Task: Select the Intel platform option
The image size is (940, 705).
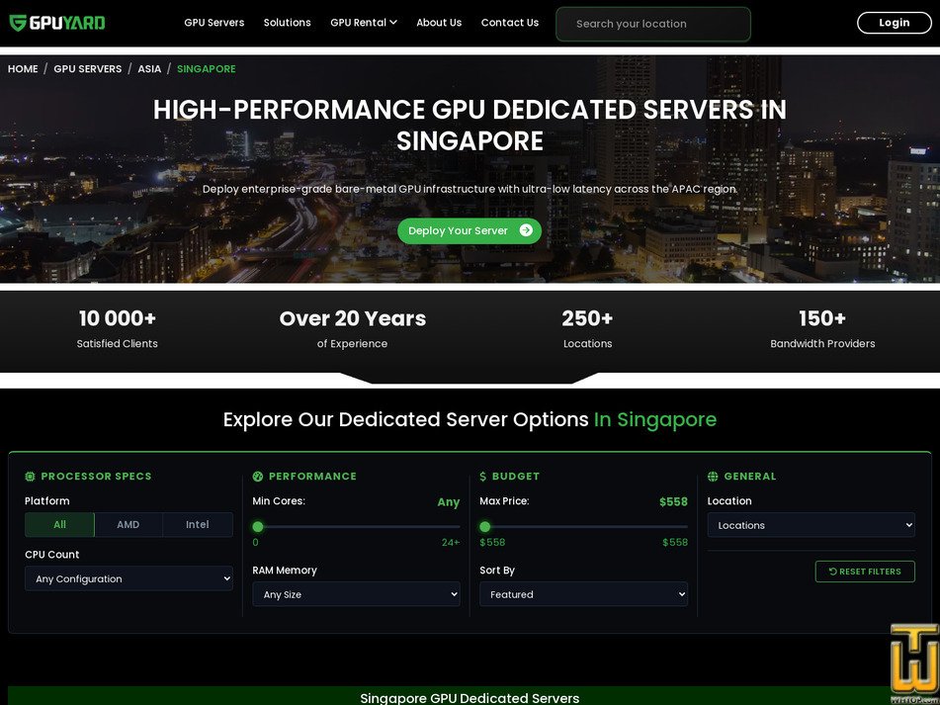Action: [x=198, y=525]
